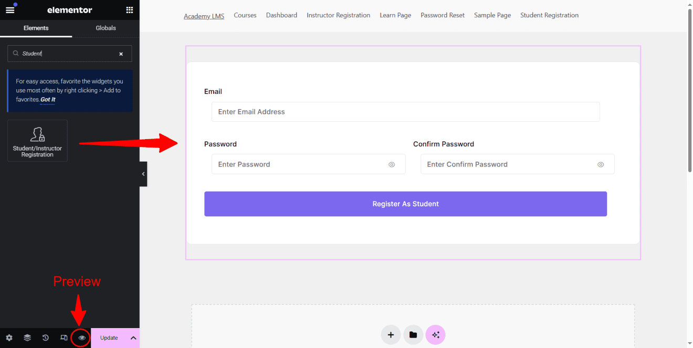
Task: Toggle visibility of the Password field
Action: point(392,164)
